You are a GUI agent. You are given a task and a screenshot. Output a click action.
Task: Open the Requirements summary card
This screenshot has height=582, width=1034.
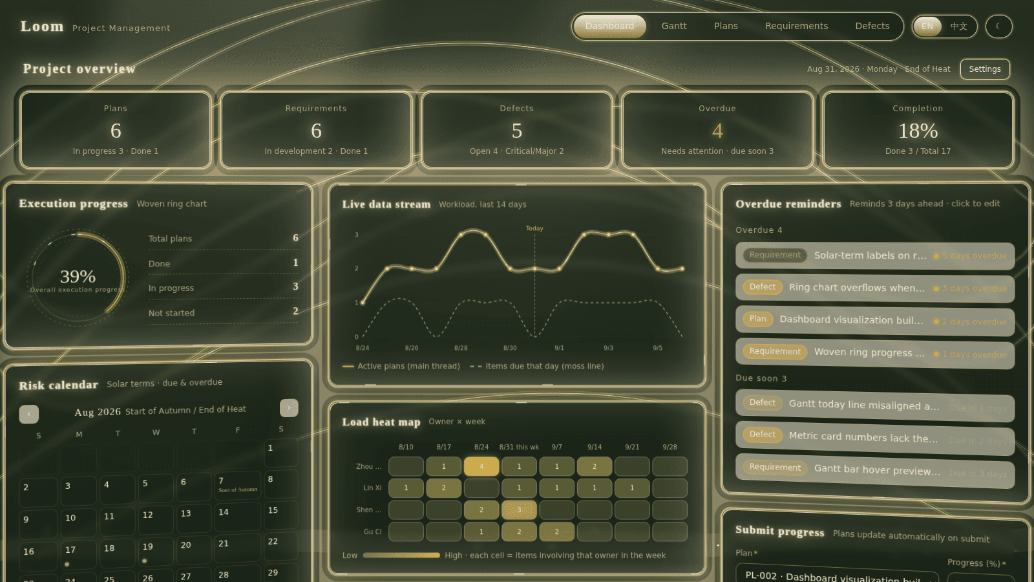click(x=316, y=130)
